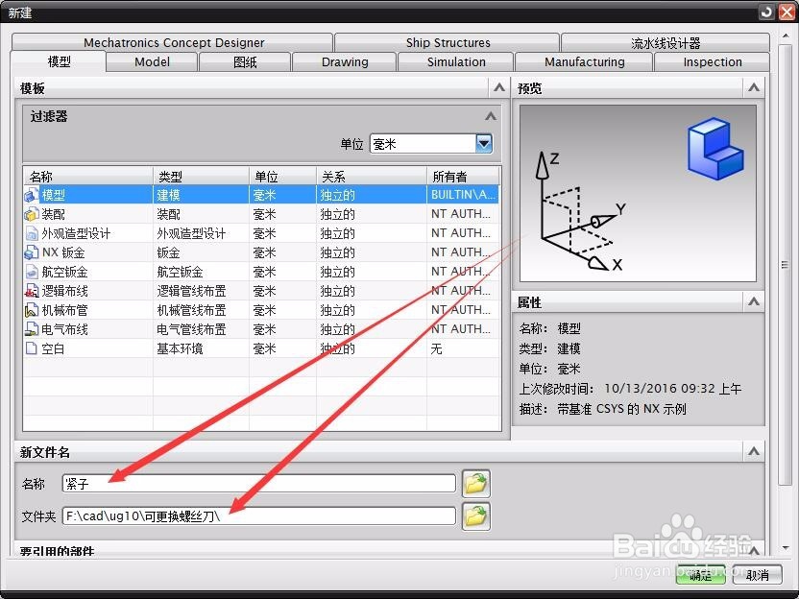
Task: Open the Inspection tab
Action: pos(712,62)
